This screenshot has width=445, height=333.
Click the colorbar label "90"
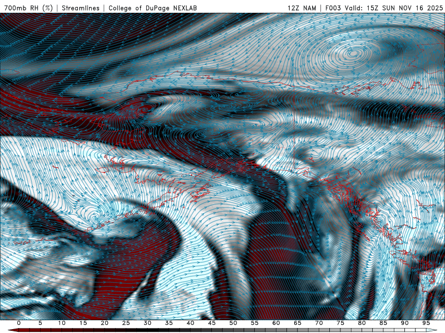405,323
